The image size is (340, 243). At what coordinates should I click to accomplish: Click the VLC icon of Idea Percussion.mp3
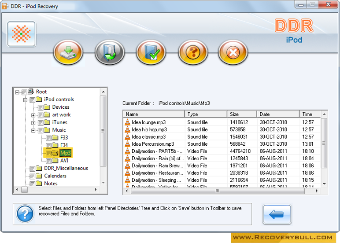[128, 144]
